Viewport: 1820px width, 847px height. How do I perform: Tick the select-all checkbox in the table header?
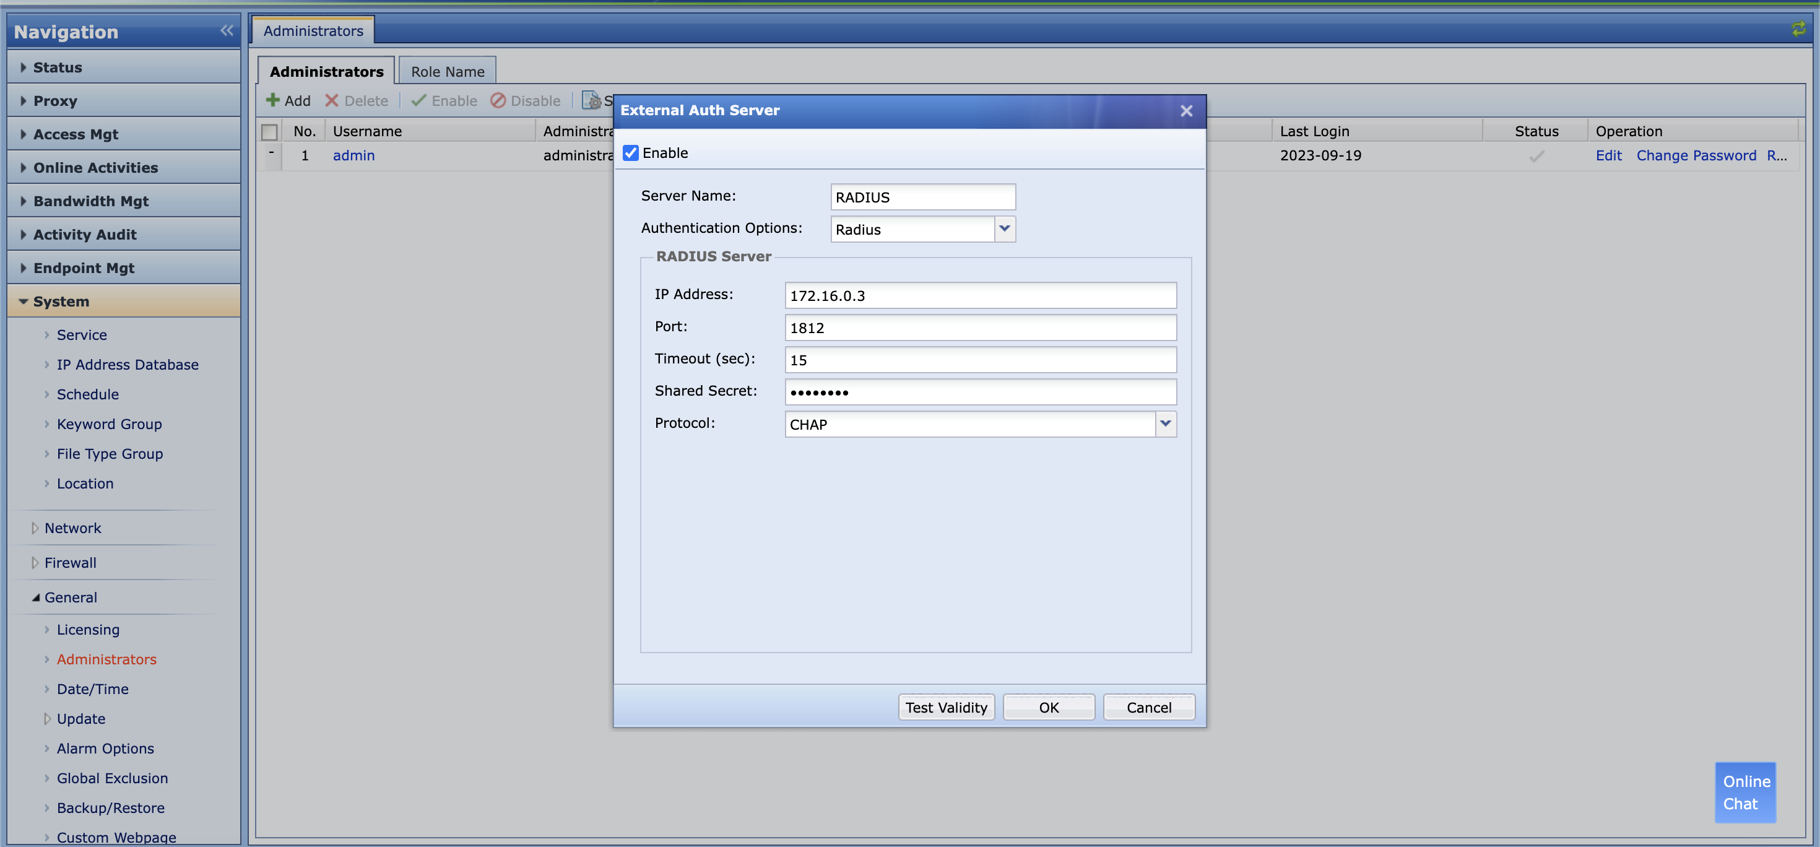pyautogui.click(x=271, y=131)
